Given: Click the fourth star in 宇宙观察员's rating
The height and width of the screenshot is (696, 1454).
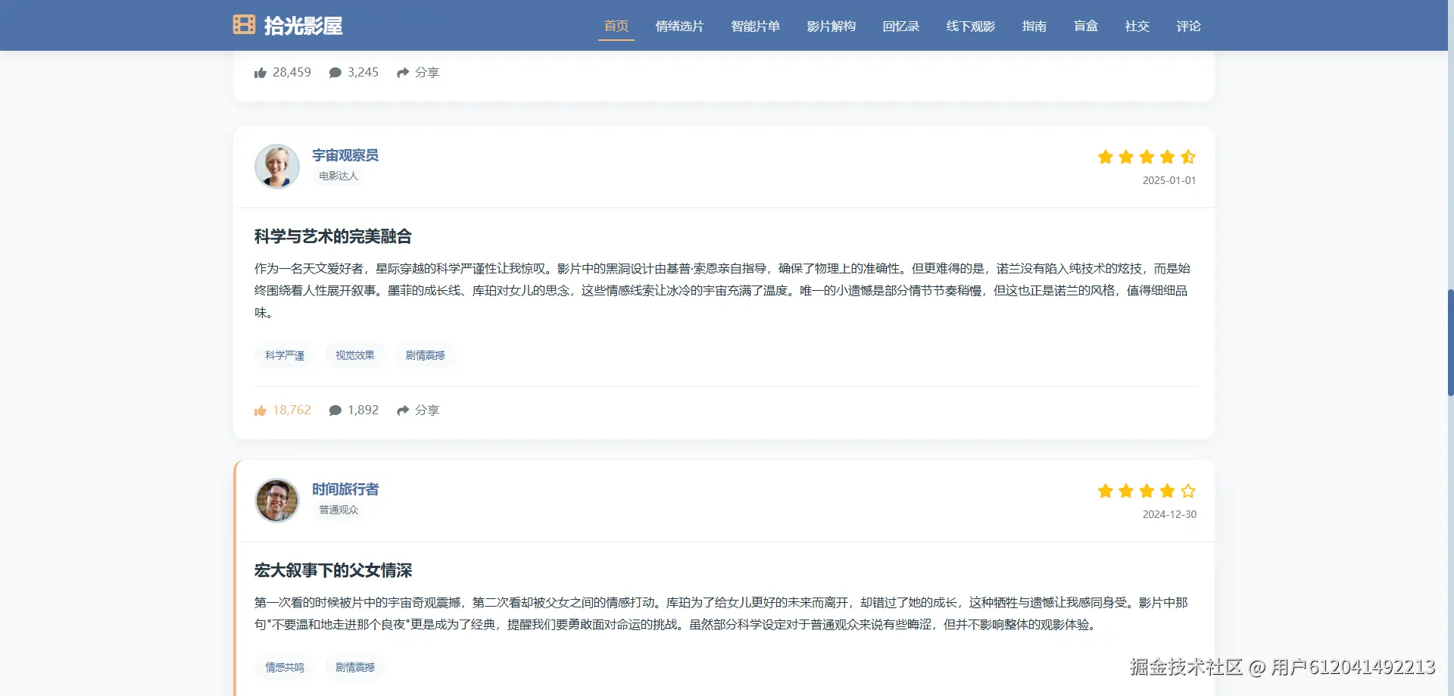Looking at the screenshot, I should coord(1166,157).
